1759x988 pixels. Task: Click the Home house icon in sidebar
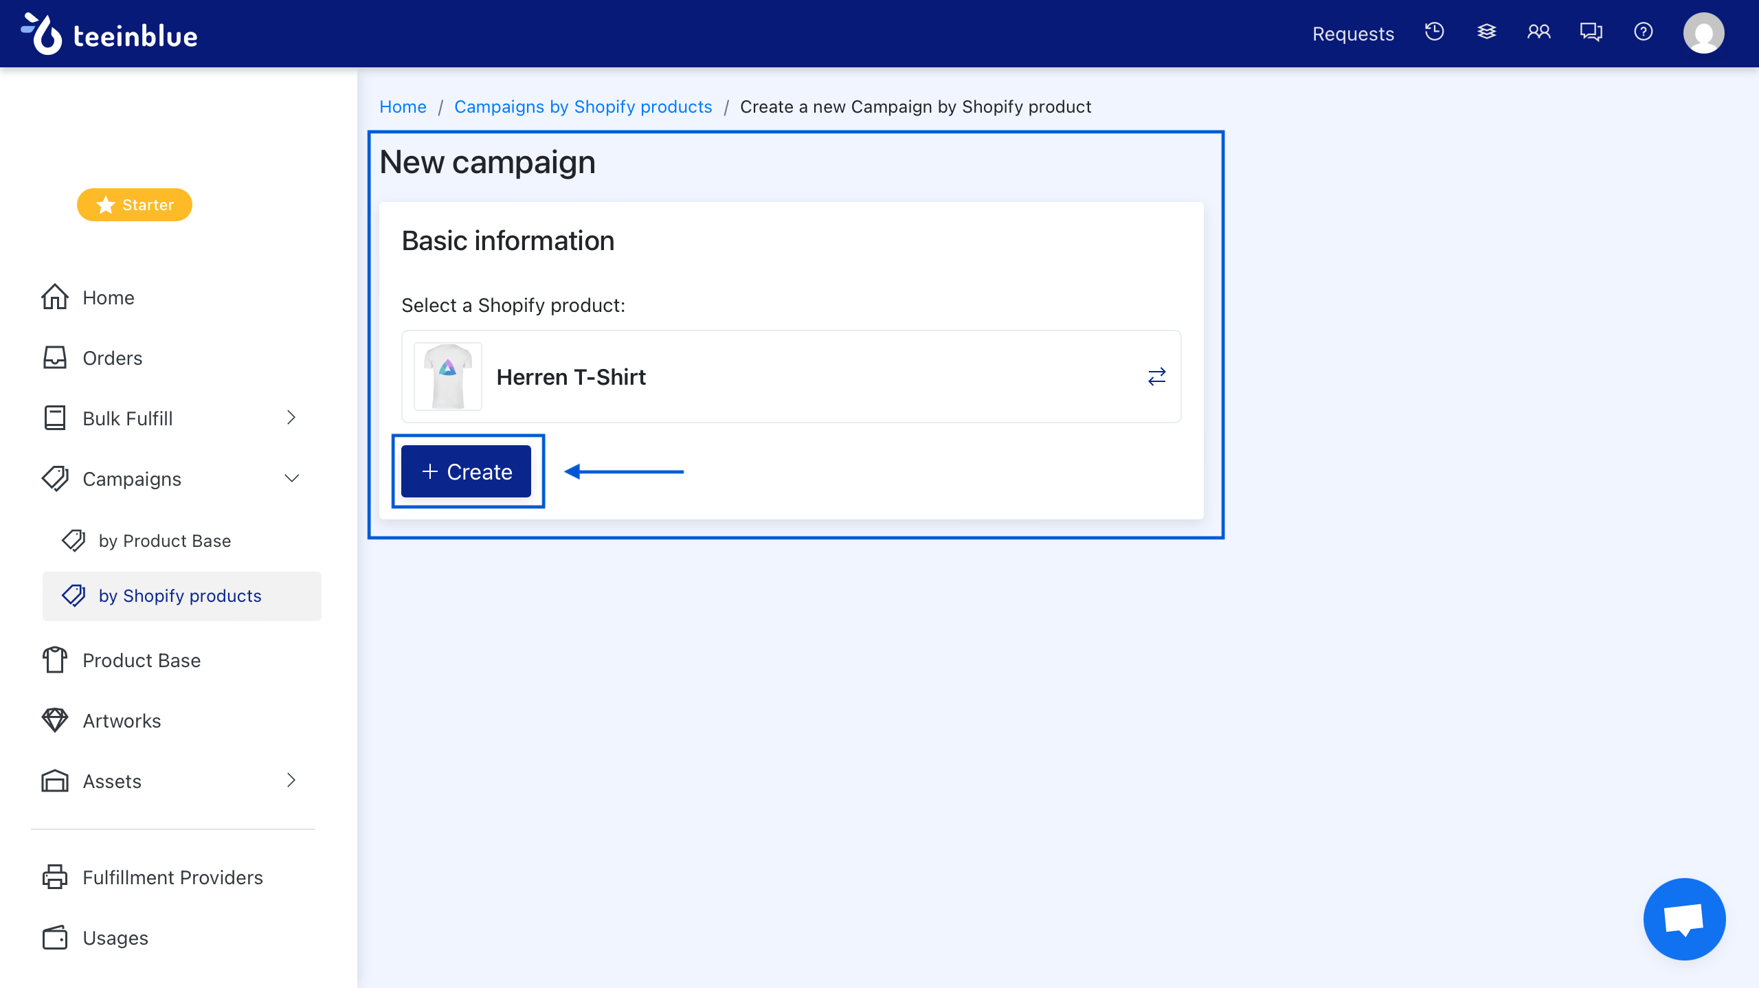pos(54,297)
